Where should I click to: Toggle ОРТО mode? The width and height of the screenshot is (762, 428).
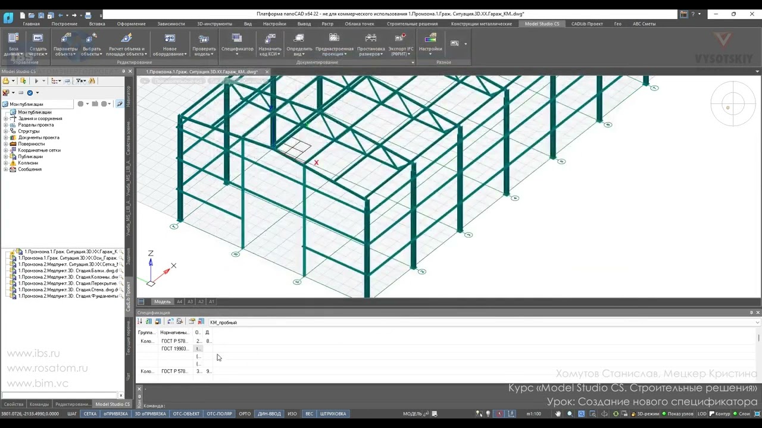tap(245, 414)
